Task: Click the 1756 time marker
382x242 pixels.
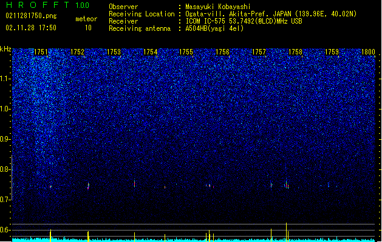Action: 223,52
